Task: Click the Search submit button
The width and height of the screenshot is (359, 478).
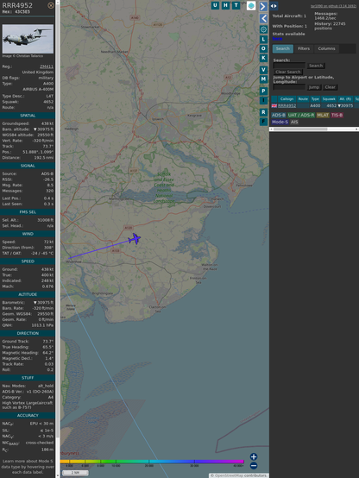Action: click(x=316, y=66)
